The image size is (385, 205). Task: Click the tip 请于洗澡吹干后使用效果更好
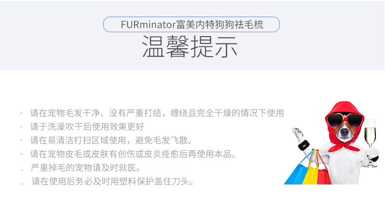[87, 127]
